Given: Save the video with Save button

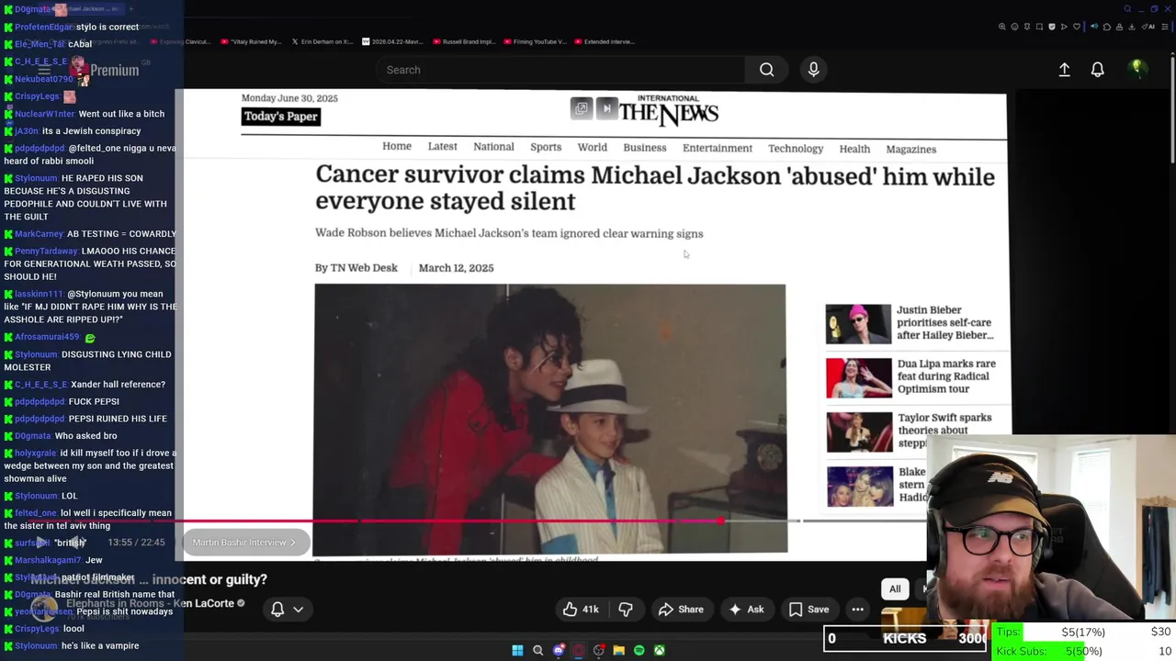Looking at the screenshot, I should tap(809, 610).
